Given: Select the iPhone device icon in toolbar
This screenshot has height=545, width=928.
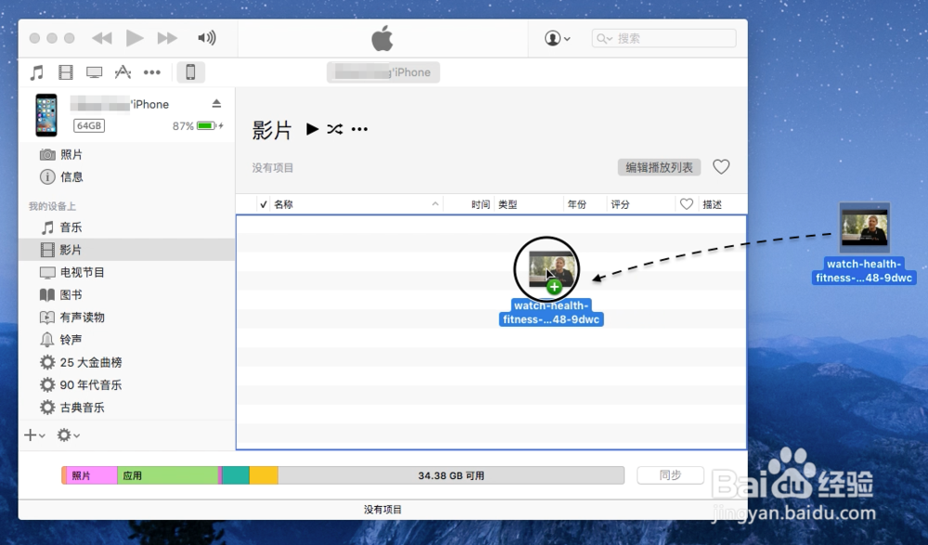Looking at the screenshot, I should pyautogui.click(x=192, y=71).
